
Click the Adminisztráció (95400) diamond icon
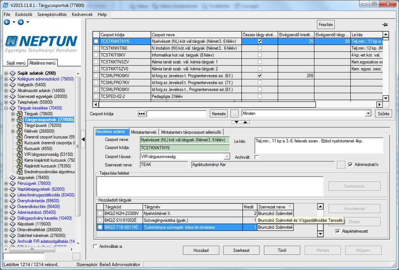tap(13, 212)
